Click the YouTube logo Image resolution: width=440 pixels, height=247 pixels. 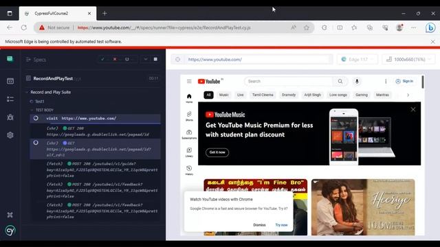[209, 82]
